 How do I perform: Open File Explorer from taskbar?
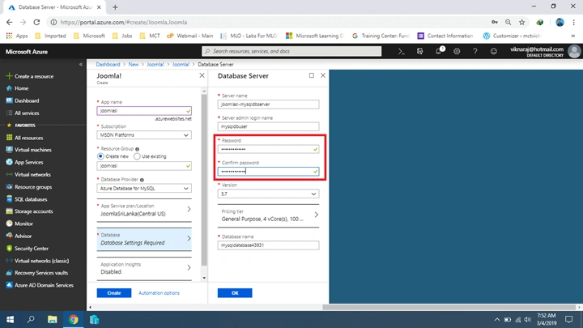tap(52, 319)
